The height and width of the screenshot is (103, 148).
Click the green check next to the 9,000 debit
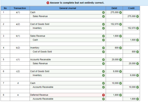click(121, 71)
